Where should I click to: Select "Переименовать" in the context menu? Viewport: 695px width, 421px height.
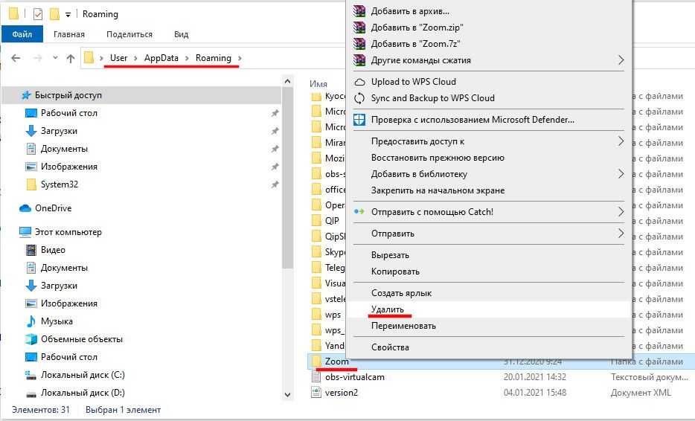[x=403, y=326]
